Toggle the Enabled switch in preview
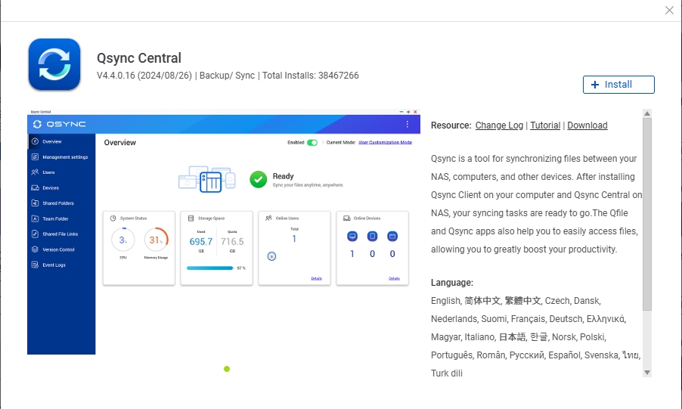This screenshot has width=682, height=409. tap(312, 142)
